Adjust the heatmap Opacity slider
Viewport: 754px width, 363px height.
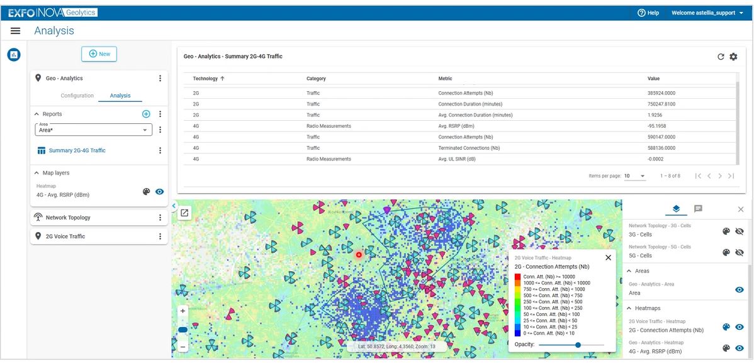[578, 345]
